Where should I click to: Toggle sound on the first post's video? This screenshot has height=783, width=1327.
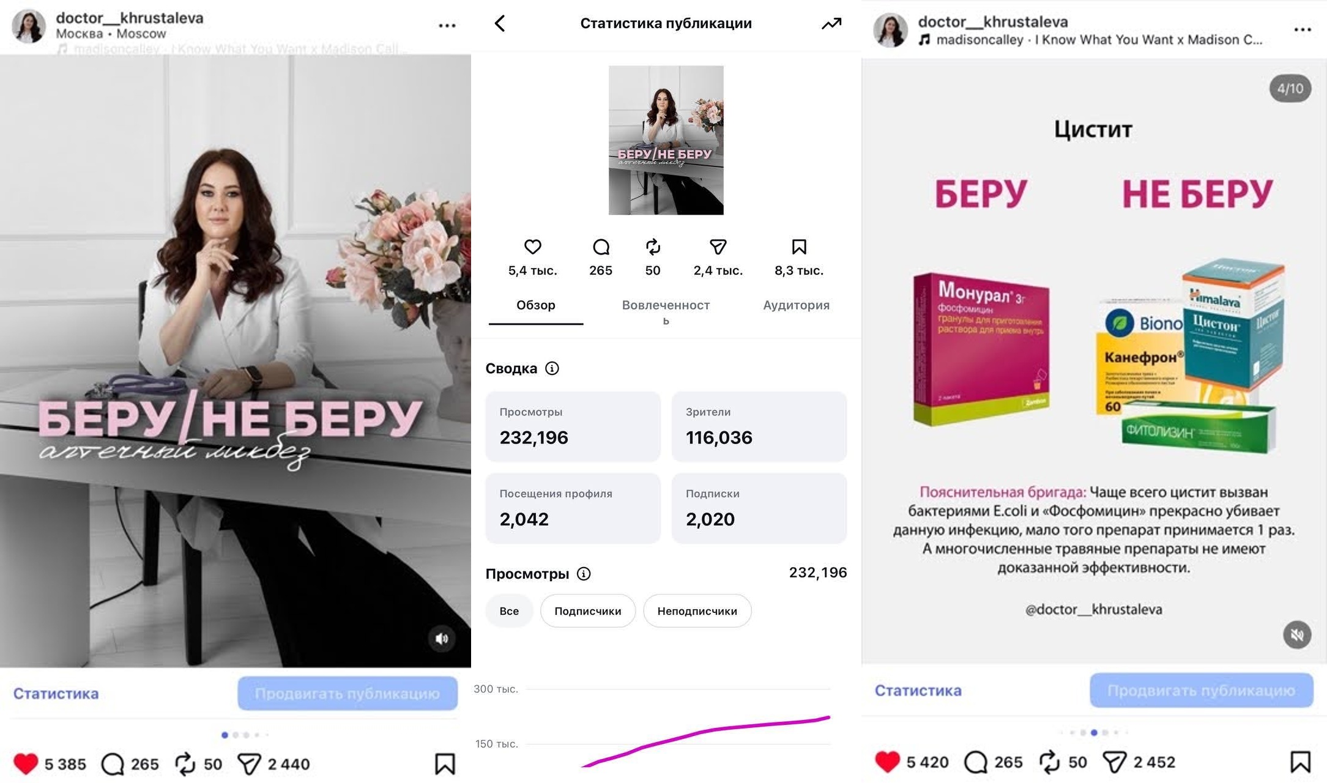pos(442,639)
